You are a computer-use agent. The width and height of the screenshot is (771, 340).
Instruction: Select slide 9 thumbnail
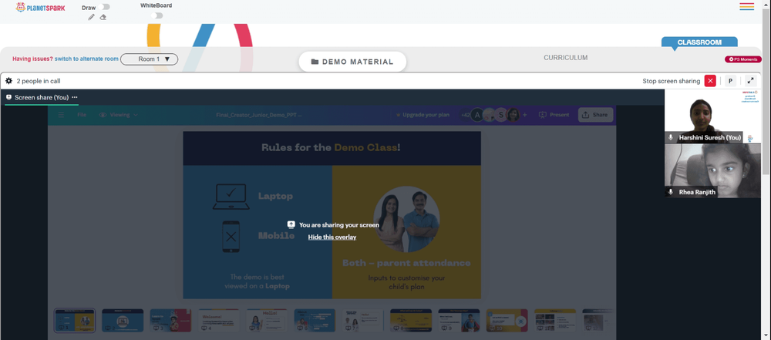pyautogui.click(x=459, y=320)
